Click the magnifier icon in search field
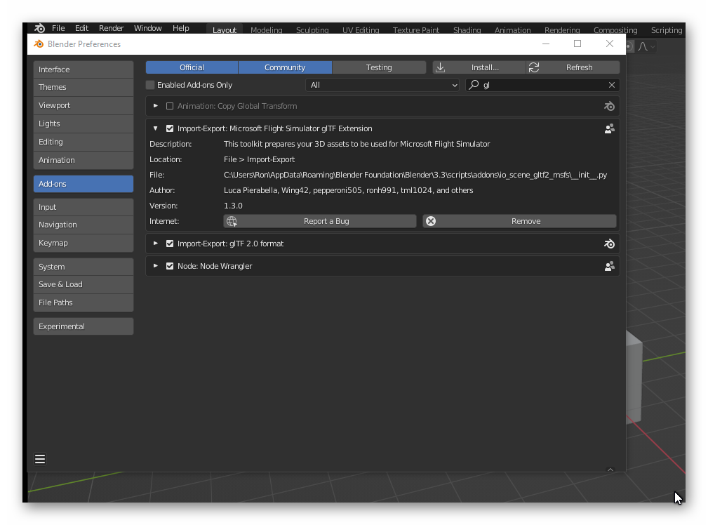This screenshot has height=525, width=708. [474, 85]
